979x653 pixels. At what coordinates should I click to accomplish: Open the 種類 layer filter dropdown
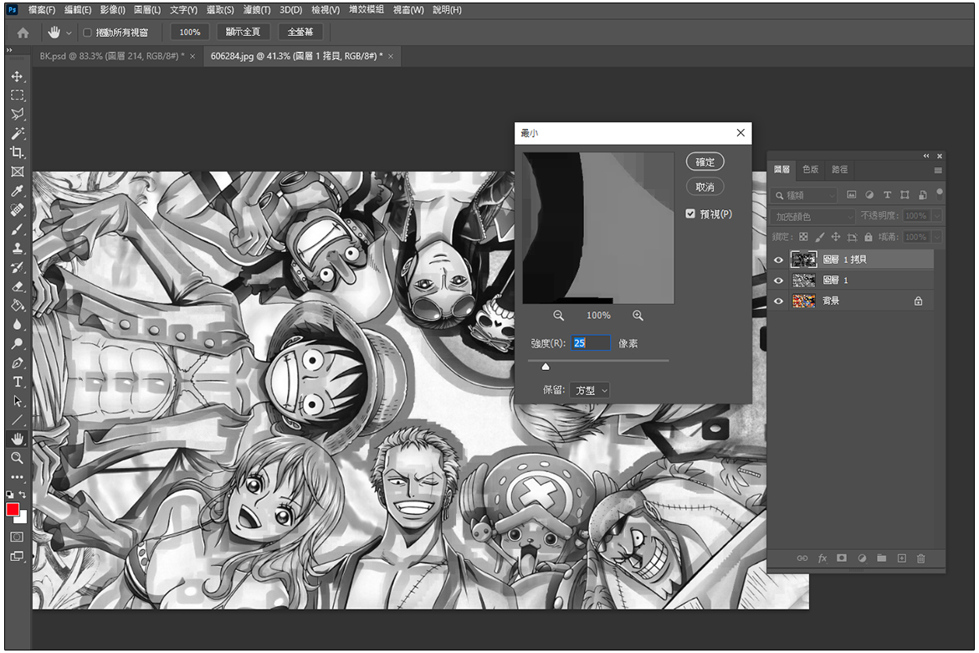tap(804, 196)
